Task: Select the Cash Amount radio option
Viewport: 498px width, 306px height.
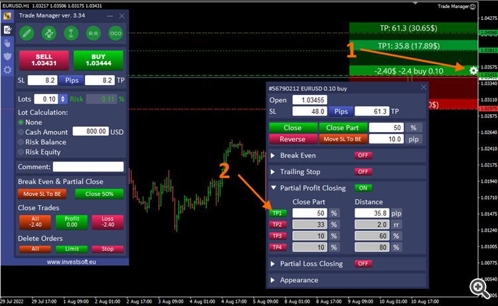Action: (x=21, y=132)
